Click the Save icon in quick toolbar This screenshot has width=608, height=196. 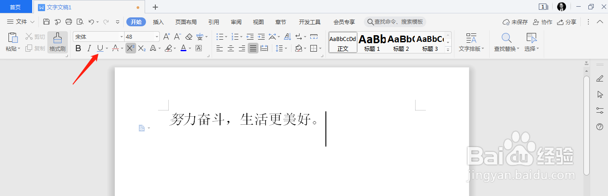click(x=46, y=22)
